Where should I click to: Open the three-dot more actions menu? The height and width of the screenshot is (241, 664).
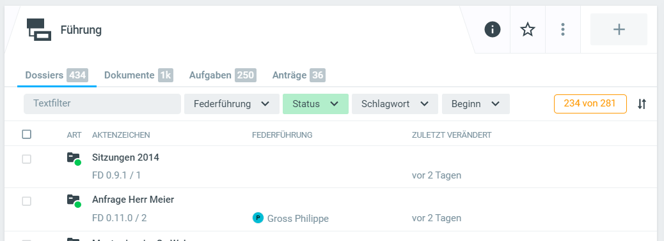click(563, 29)
